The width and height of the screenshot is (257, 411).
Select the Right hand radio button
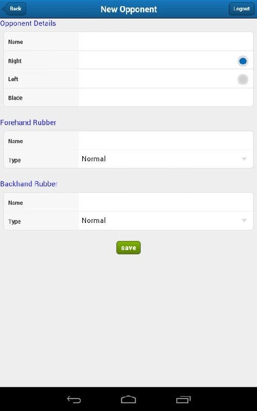click(x=243, y=61)
